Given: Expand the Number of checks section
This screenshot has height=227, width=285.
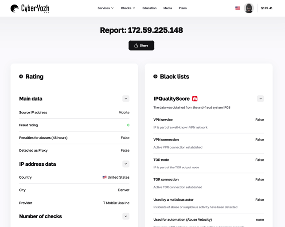Looking at the screenshot, I should tap(126, 216).
